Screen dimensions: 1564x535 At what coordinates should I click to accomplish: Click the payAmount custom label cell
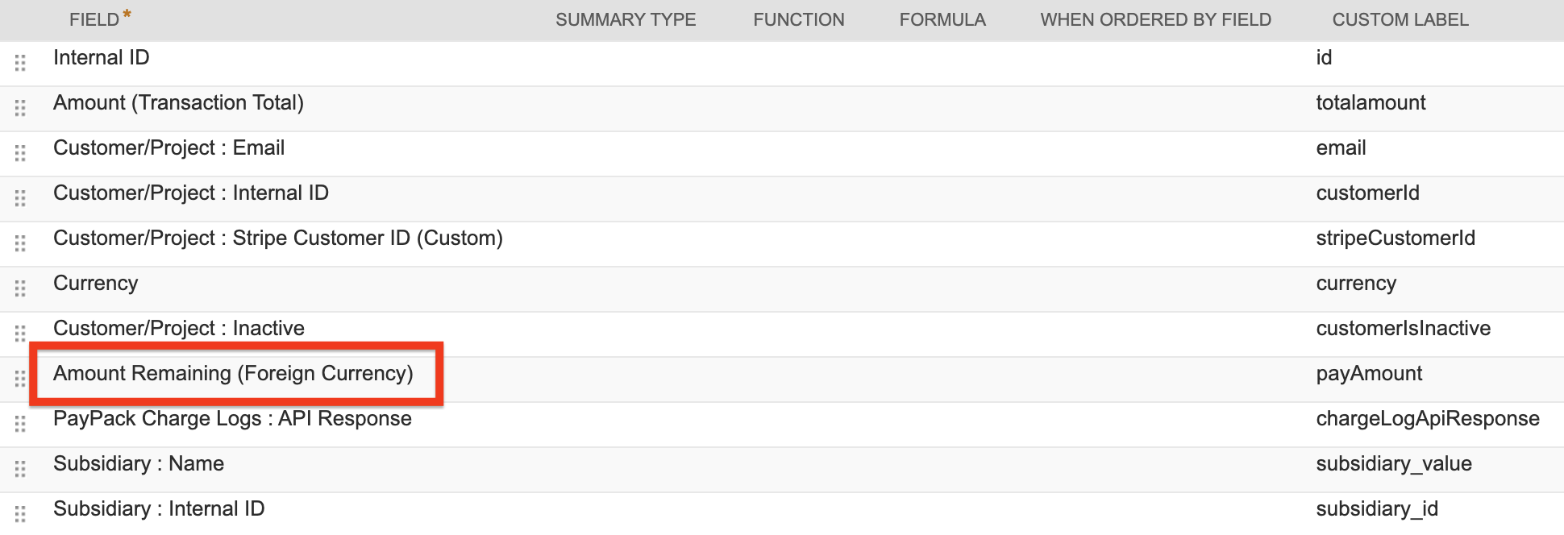click(1369, 373)
